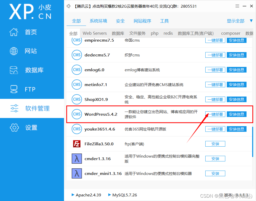
Task: Click the FileZilla red Fz icon
Action: click(x=77, y=144)
